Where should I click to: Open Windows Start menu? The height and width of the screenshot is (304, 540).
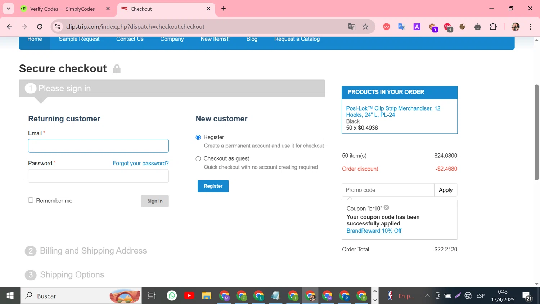pyautogui.click(x=10, y=296)
